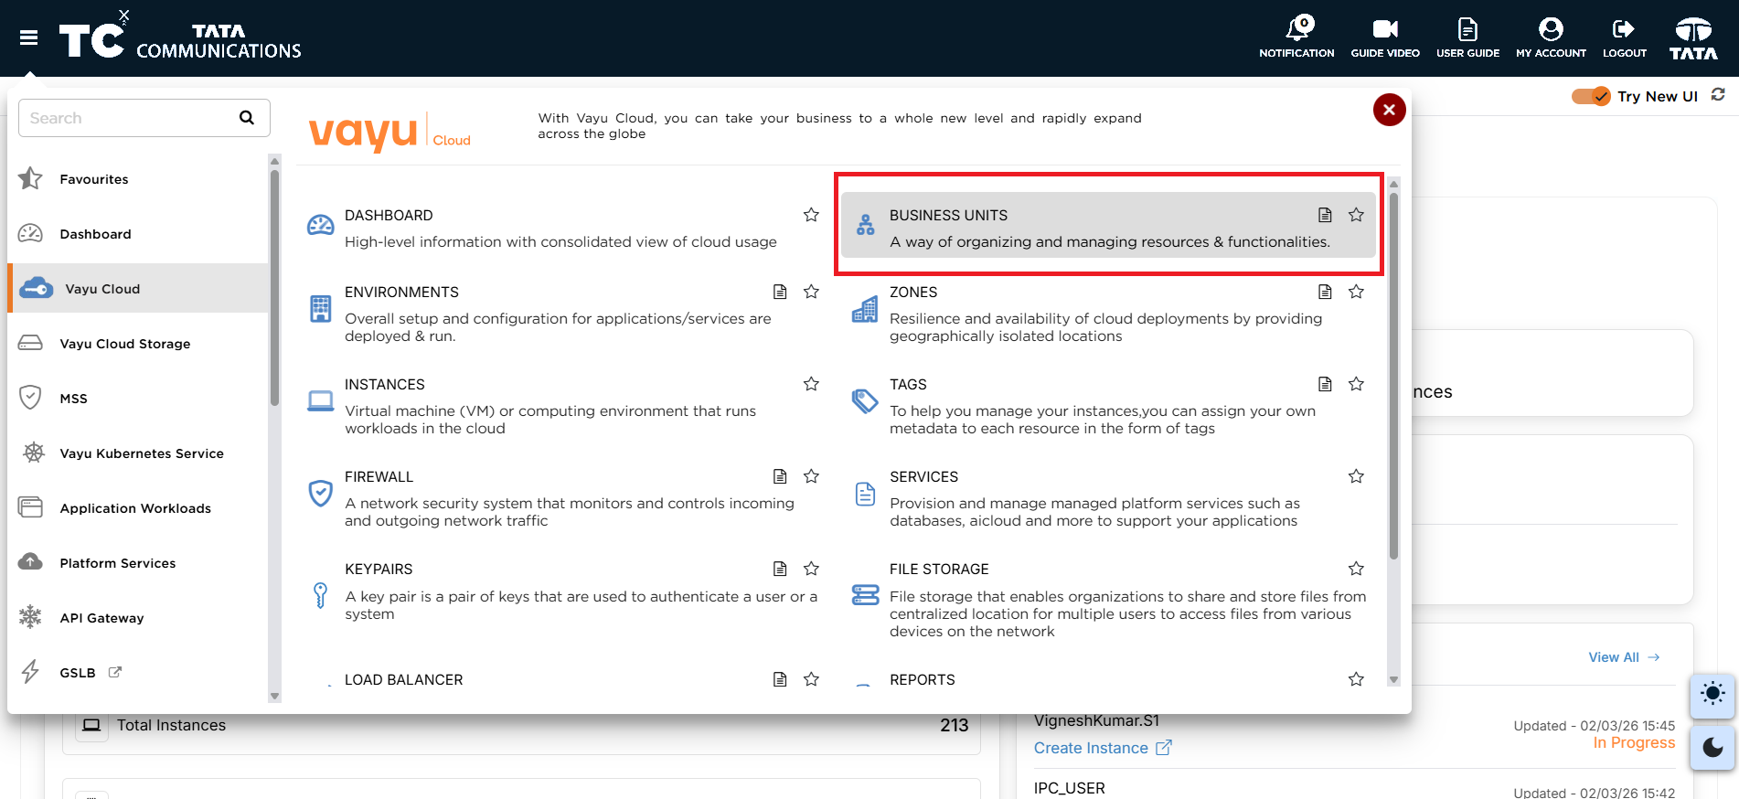The width and height of the screenshot is (1739, 799).
Task: Open the Business Units menu entry
Action: tap(1108, 225)
